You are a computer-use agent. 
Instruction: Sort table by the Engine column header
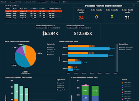click(x=15, y=9)
